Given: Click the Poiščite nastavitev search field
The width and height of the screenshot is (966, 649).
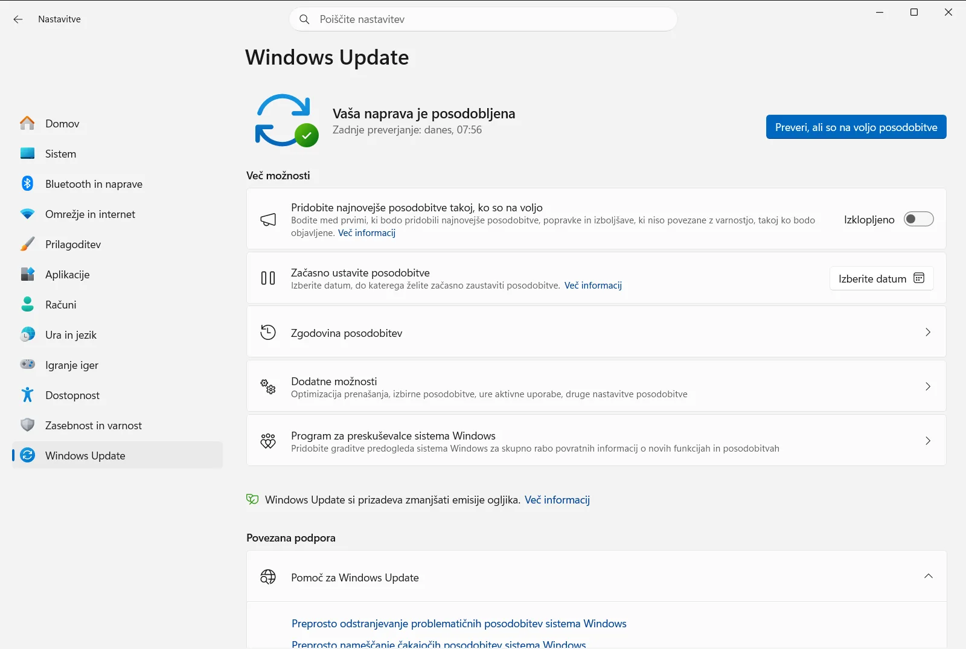Looking at the screenshot, I should 484,19.
